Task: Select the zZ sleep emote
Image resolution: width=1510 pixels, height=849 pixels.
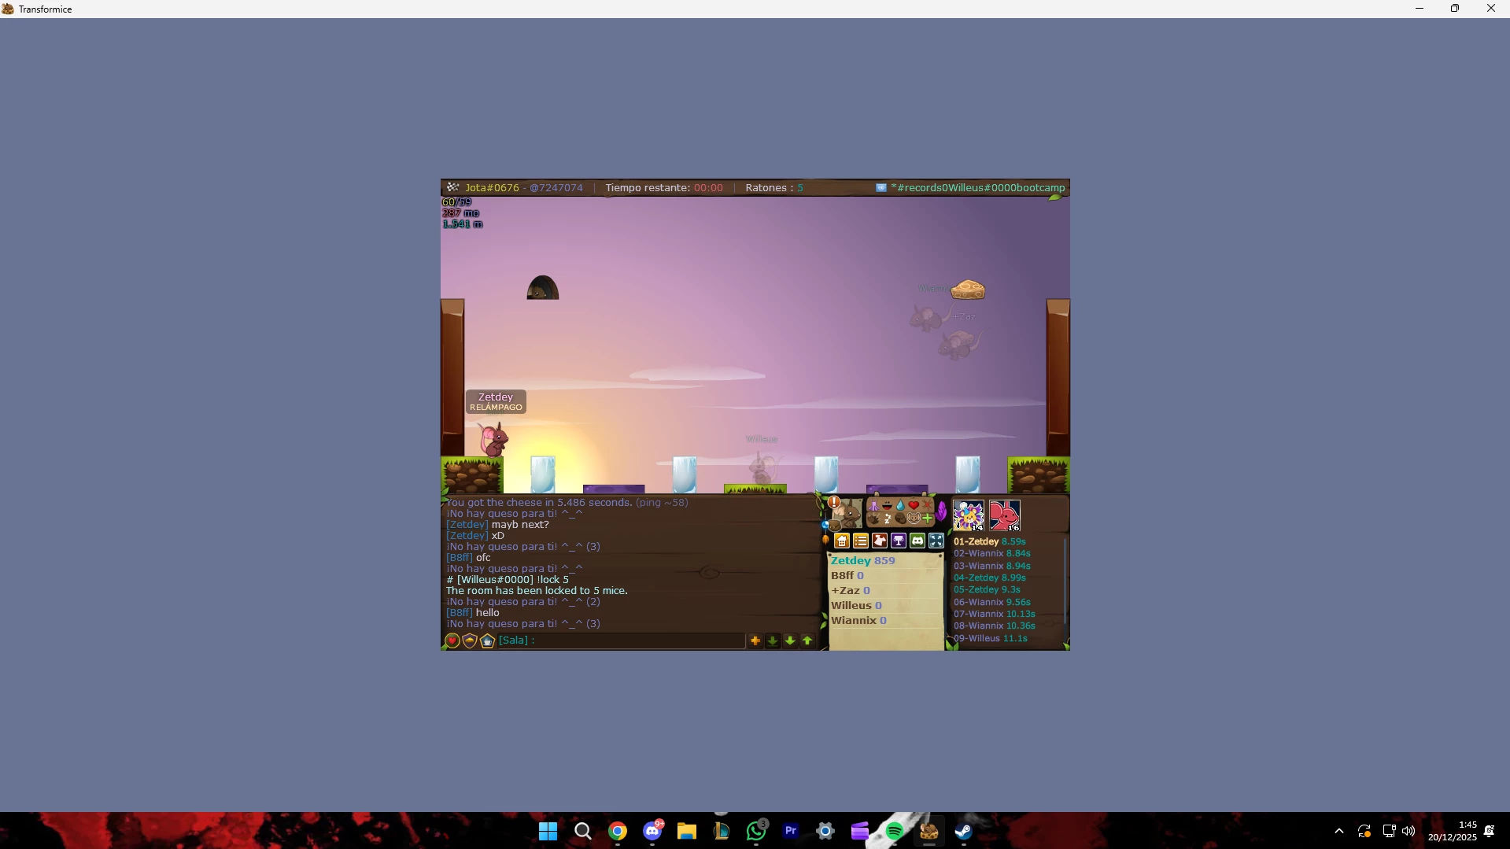Action: (x=887, y=519)
